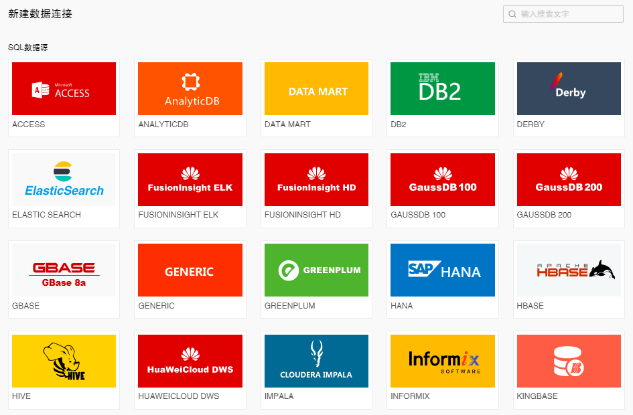Click the DATA MART caption below the tile
Screen dimensions: 633x415
pyautogui.click(x=287, y=124)
